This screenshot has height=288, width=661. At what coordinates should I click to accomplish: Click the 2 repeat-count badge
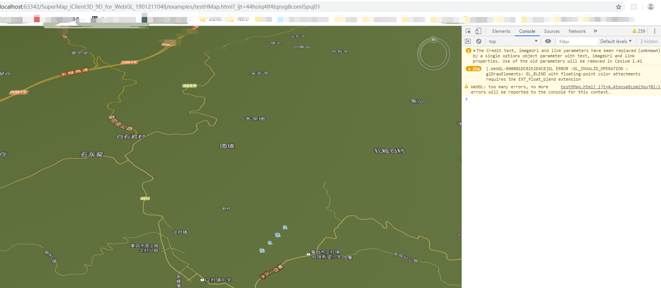pyautogui.click(x=468, y=51)
